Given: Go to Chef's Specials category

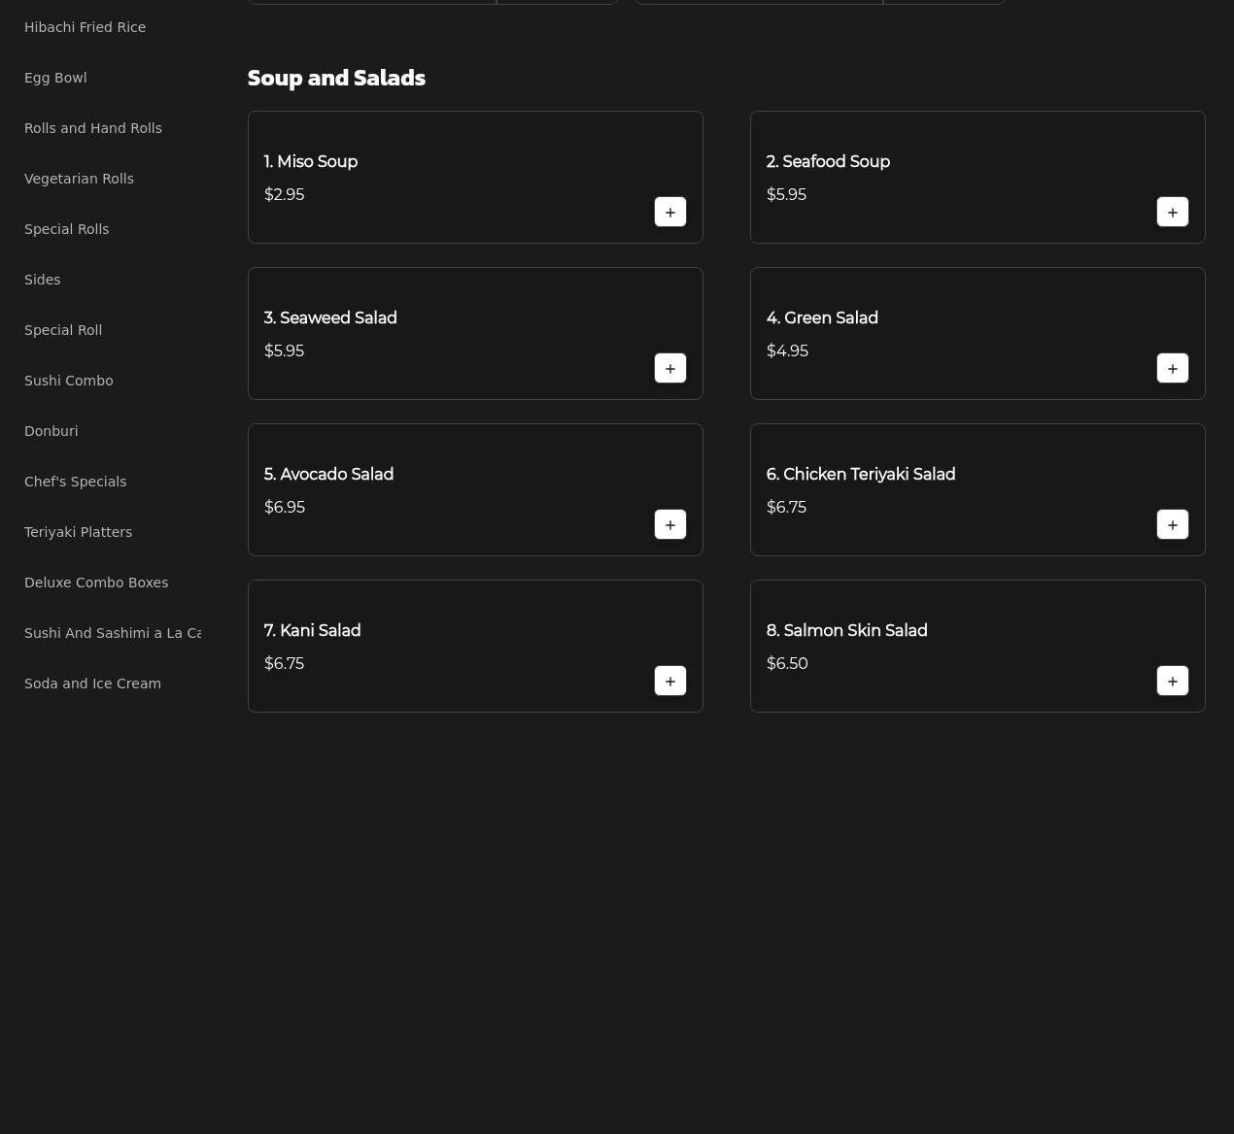Looking at the screenshot, I should click(x=75, y=482).
